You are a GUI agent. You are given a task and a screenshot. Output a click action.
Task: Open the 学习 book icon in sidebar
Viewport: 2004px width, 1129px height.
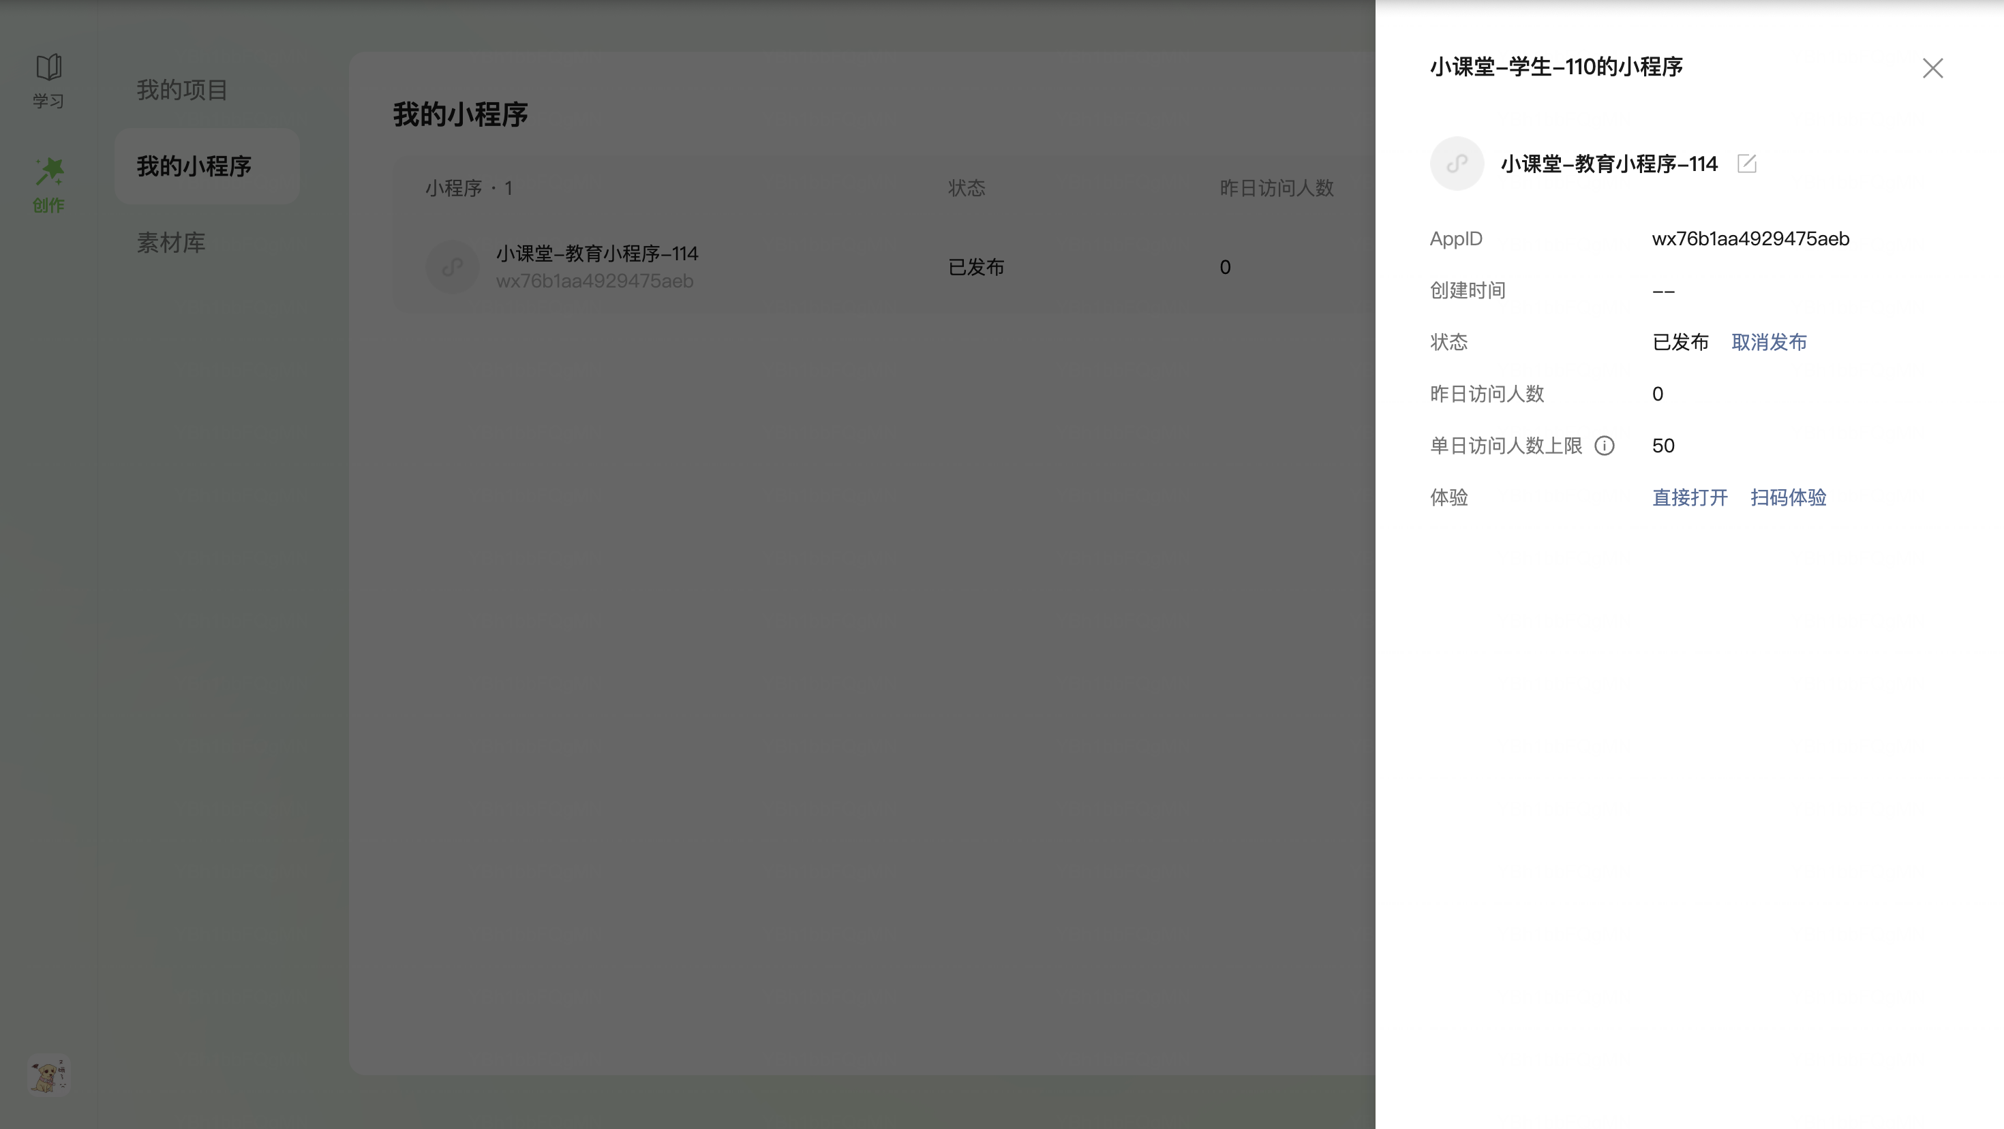(x=48, y=67)
